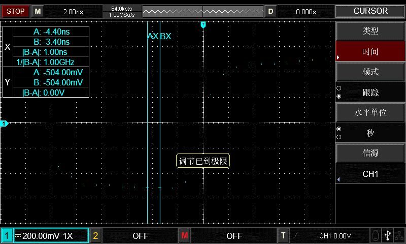Select the red M math icon
The width and height of the screenshot is (406, 244).
184,235
